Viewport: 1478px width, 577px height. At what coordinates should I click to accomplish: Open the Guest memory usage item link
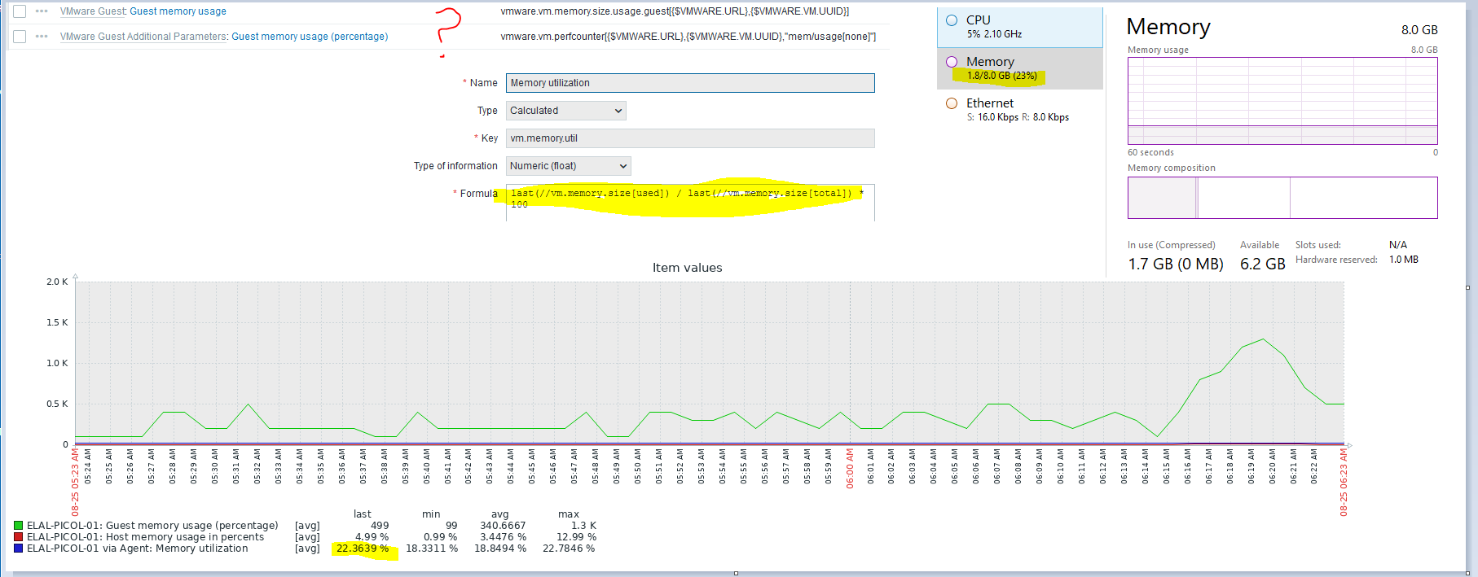tap(178, 11)
